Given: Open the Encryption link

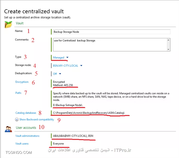Looking at the screenshot, I should point(22,82).
